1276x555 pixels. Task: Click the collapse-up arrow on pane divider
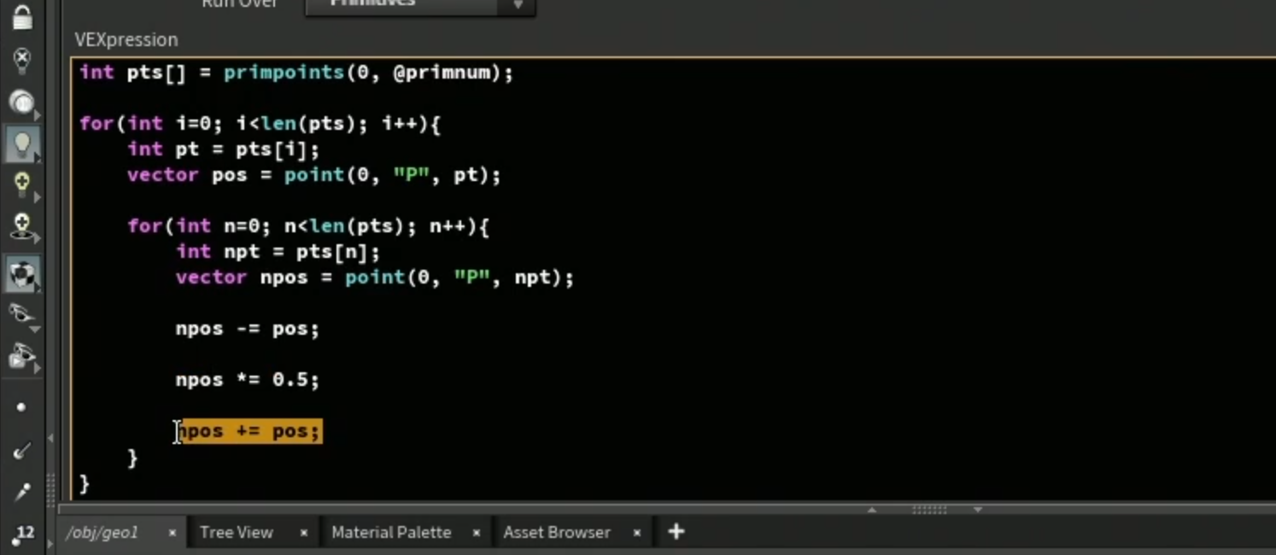(x=872, y=510)
